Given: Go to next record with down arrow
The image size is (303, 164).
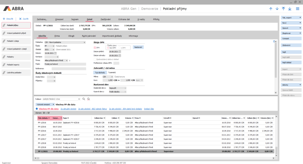Looking at the screenshot, I should pyautogui.click(x=277, y=9).
